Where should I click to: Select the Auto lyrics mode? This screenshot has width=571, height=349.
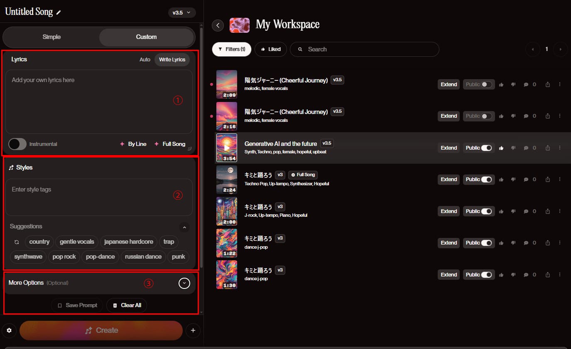click(145, 60)
